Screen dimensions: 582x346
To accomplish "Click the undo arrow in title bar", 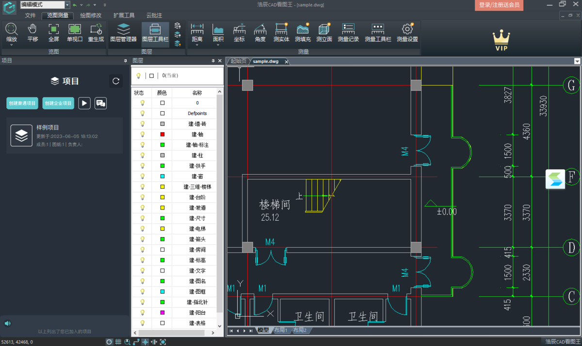I will click(x=75, y=5).
